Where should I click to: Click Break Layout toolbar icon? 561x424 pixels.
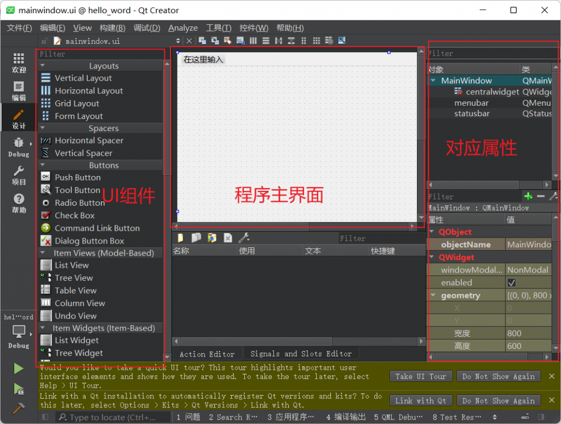click(329, 41)
